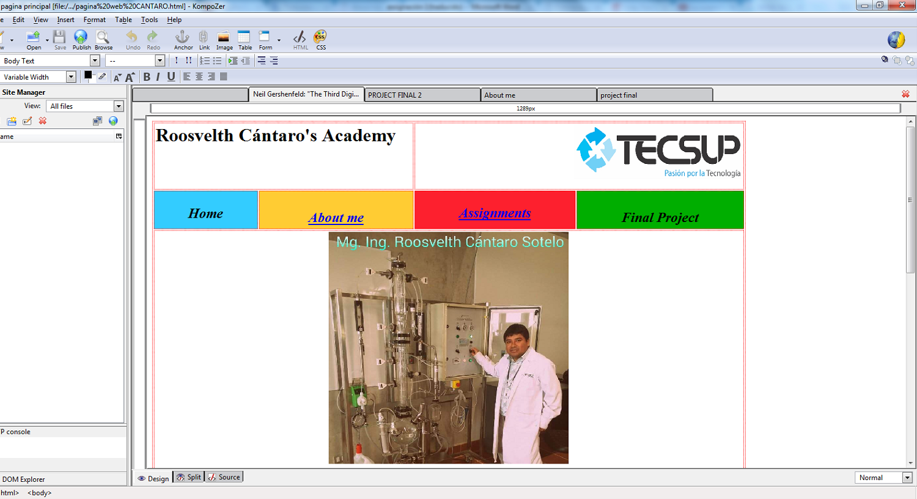
Task: Open the Help menu
Action: pos(174,20)
